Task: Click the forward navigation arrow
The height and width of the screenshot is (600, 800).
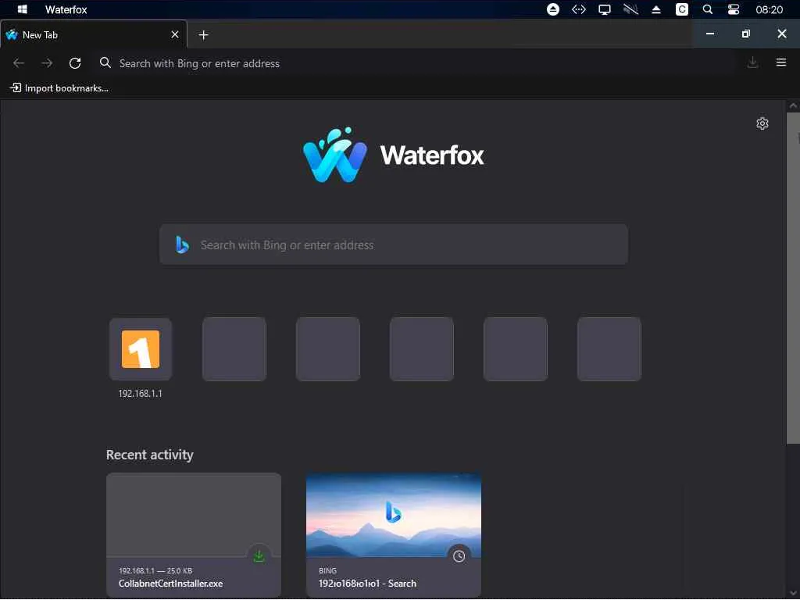Action: [x=47, y=63]
